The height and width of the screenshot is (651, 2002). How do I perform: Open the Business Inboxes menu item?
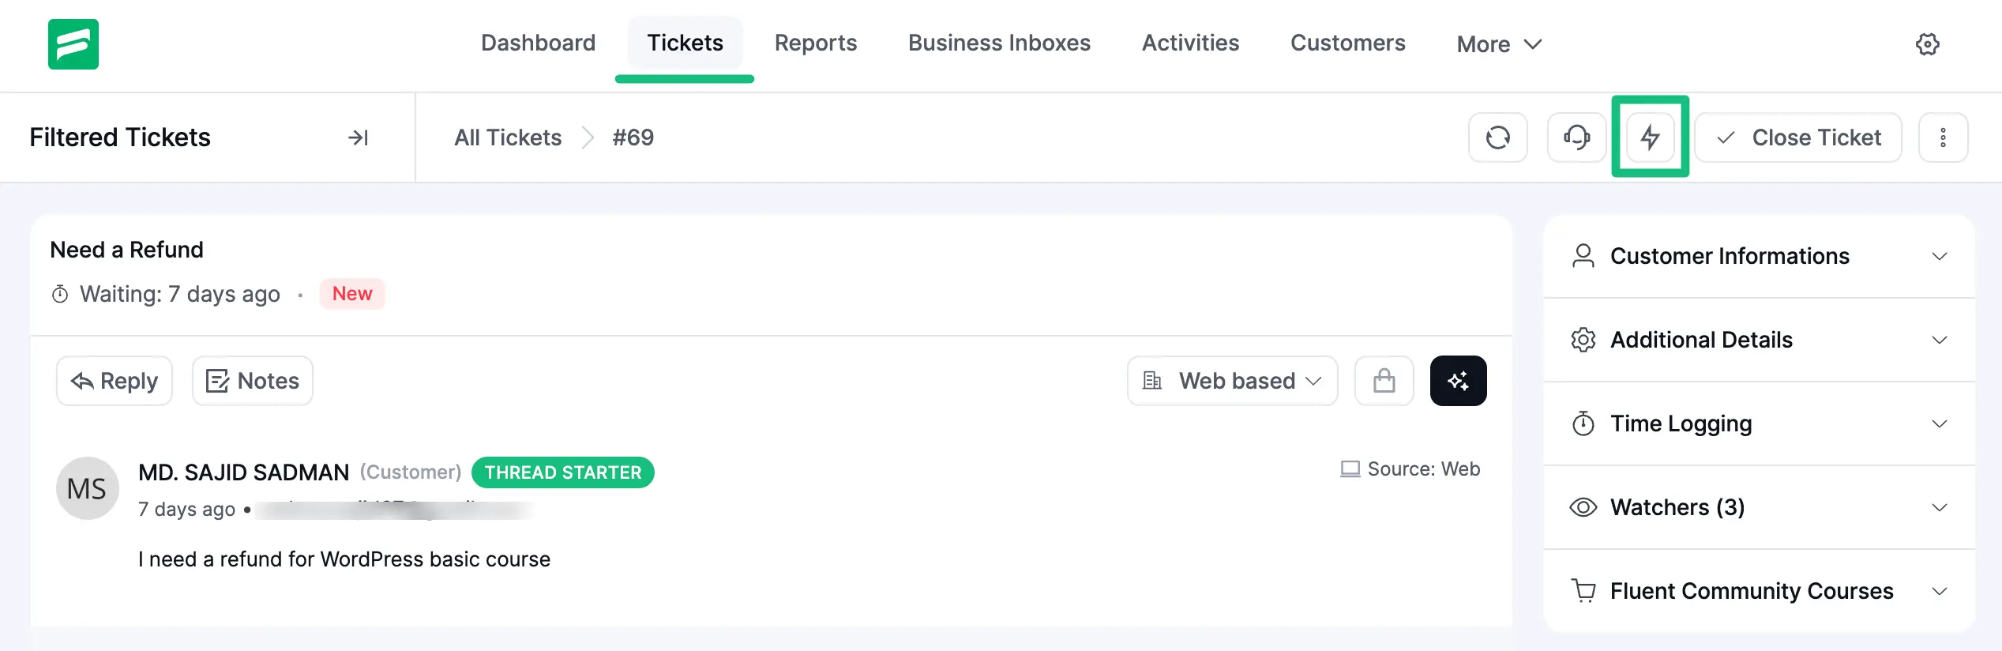coord(999,43)
